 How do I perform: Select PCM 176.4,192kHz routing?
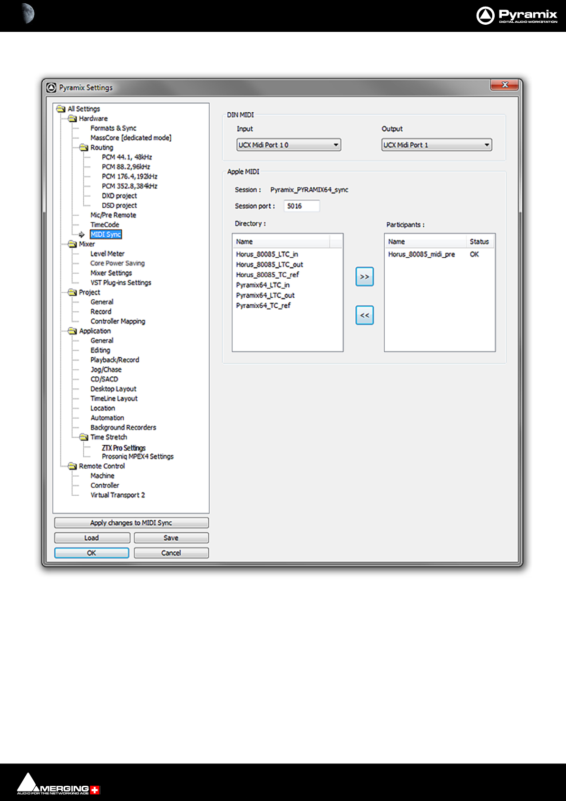click(x=129, y=176)
